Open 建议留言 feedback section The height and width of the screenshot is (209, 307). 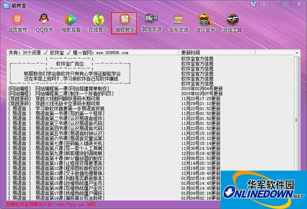[x=205, y=23]
